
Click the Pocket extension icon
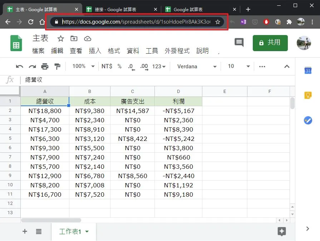[255, 22]
